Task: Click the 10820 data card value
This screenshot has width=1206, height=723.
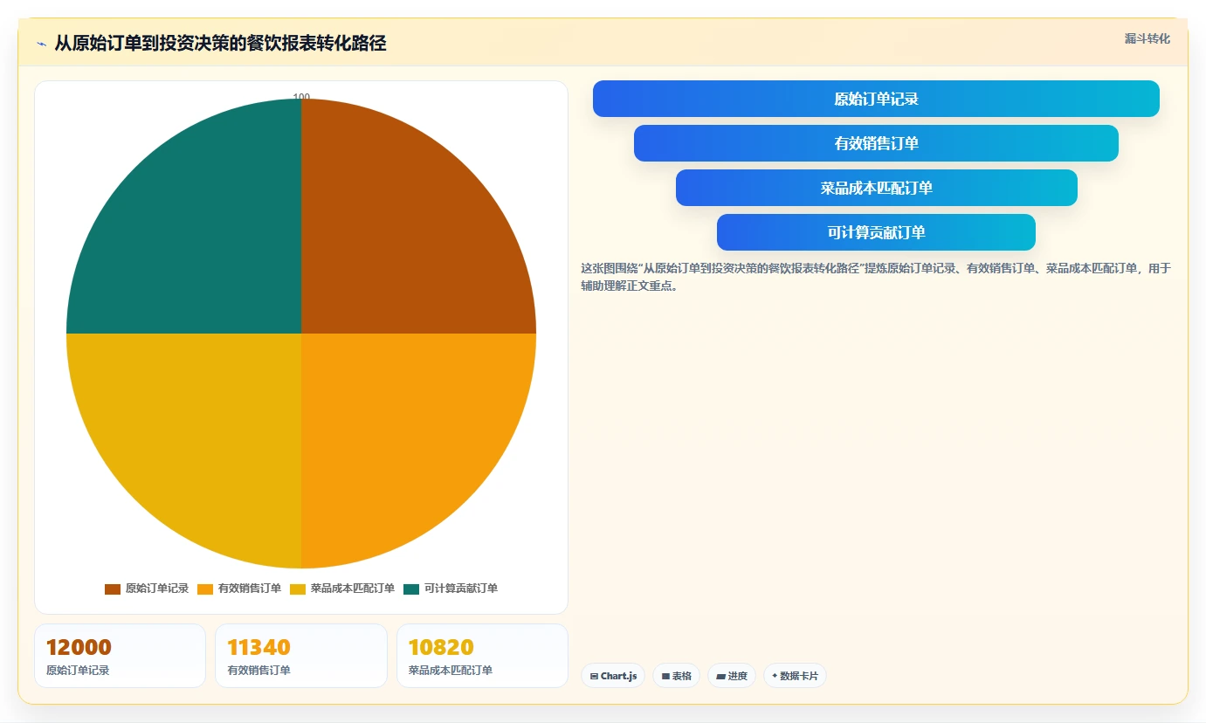Action: [x=441, y=647]
